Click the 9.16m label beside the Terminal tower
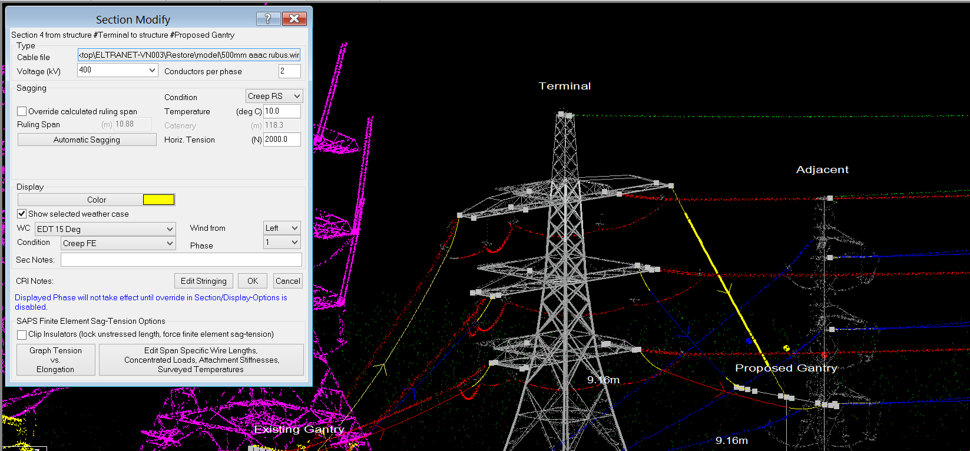 pyautogui.click(x=603, y=380)
